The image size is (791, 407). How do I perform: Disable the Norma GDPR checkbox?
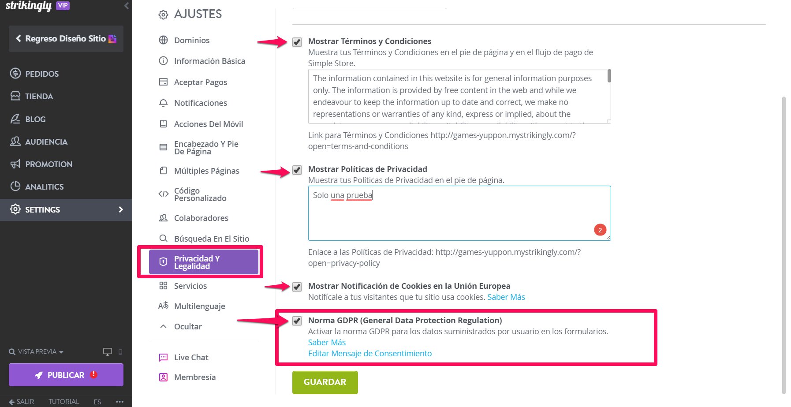[x=297, y=321]
